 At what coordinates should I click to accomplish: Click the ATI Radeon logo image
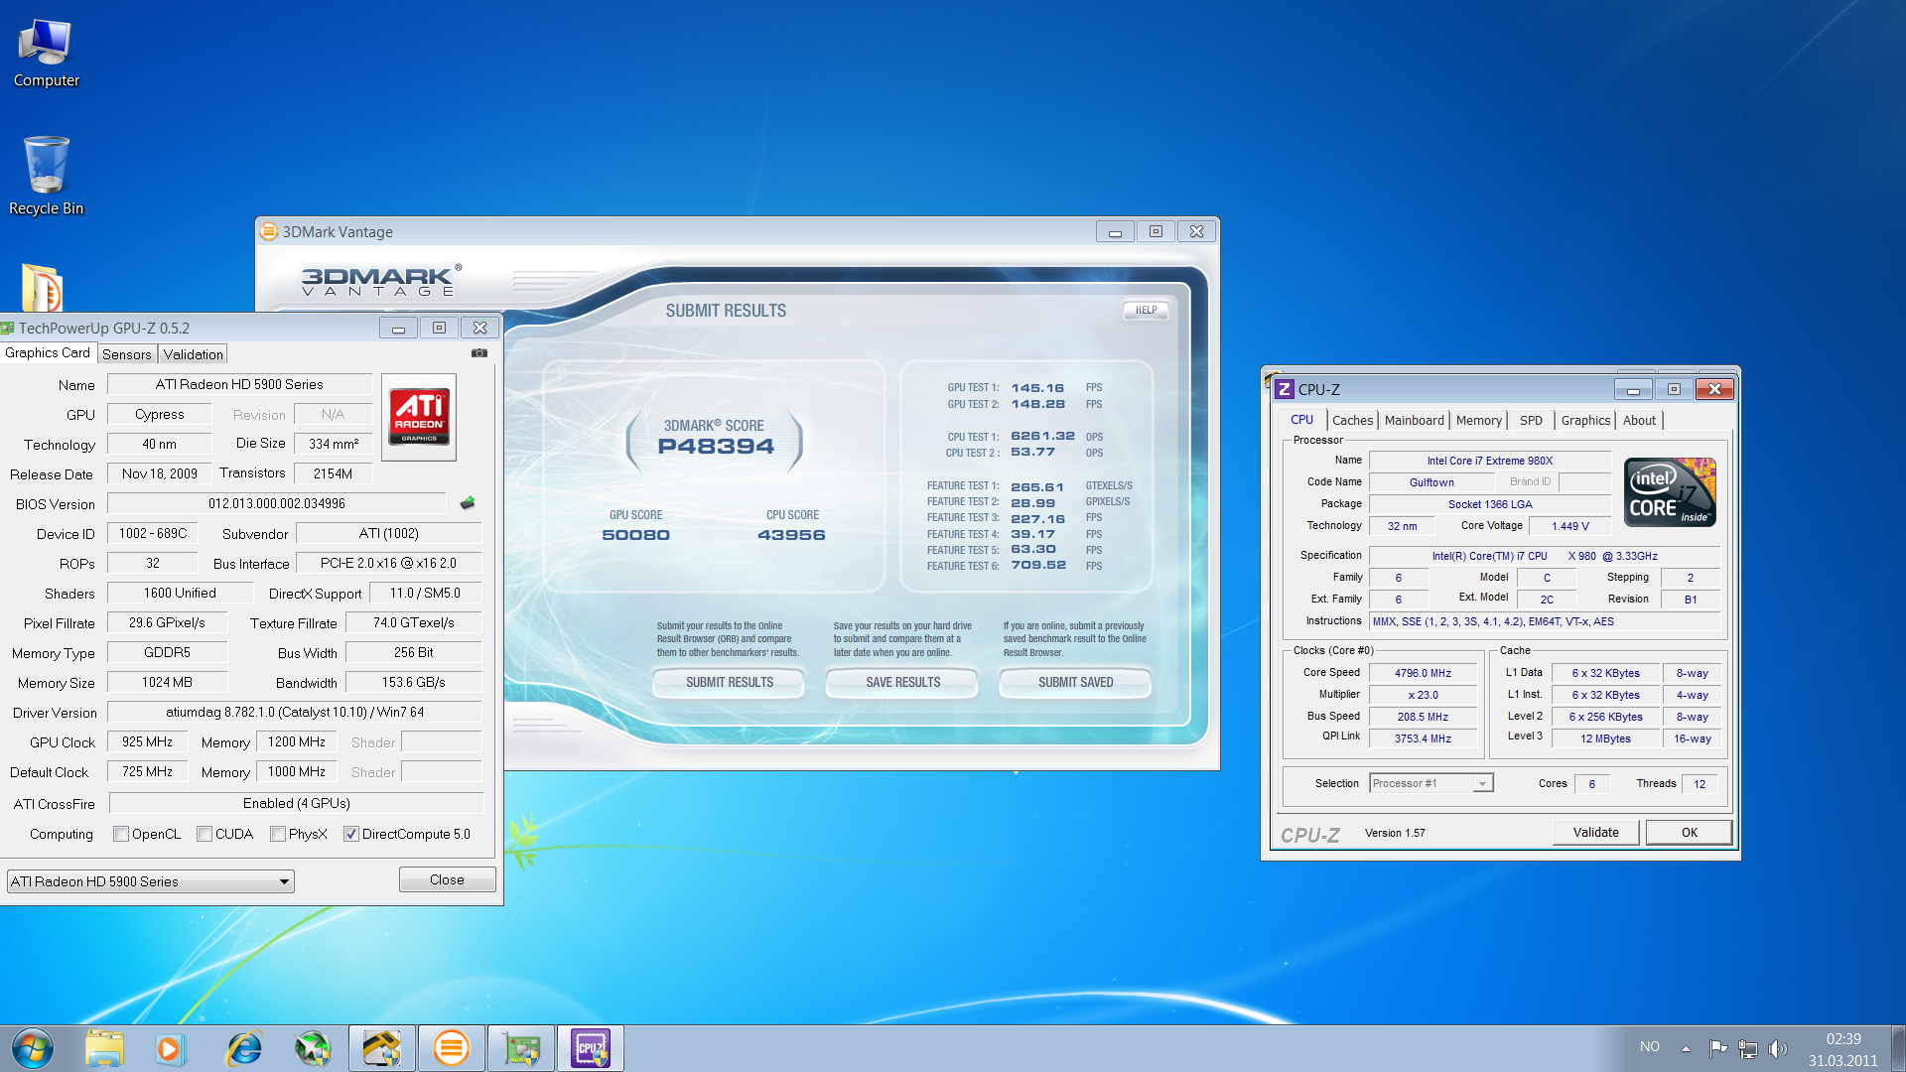(419, 417)
